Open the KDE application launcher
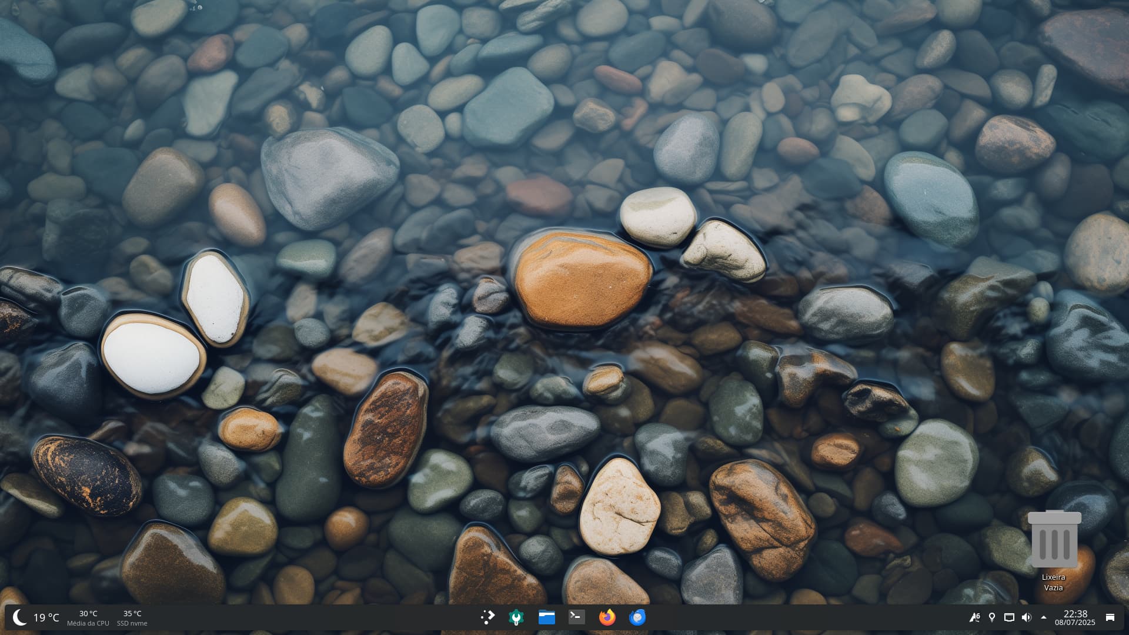The width and height of the screenshot is (1129, 635). (x=487, y=617)
